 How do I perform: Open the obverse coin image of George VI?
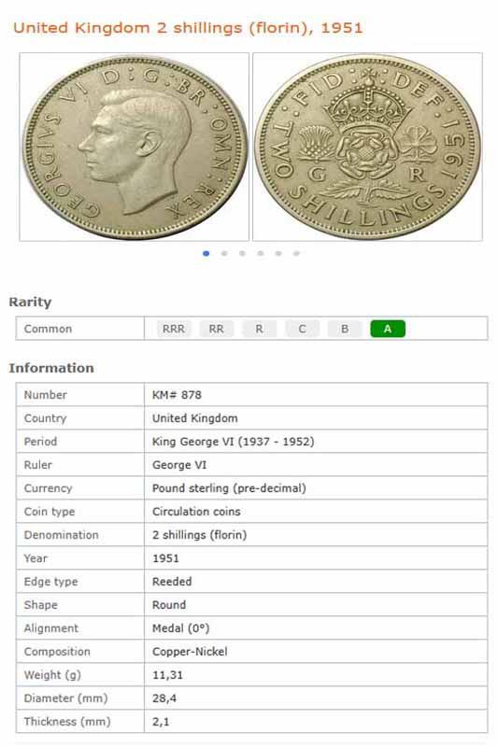point(134,147)
